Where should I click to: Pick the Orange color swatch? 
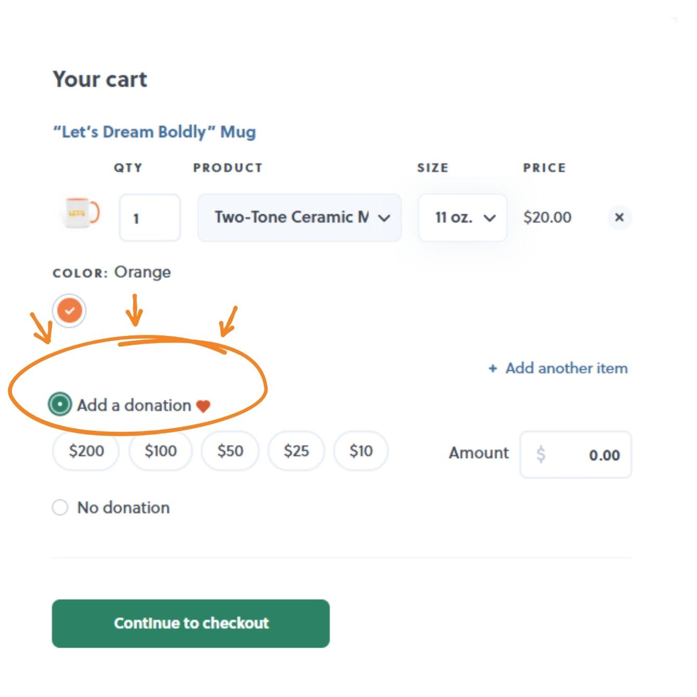(x=70, y=311)
